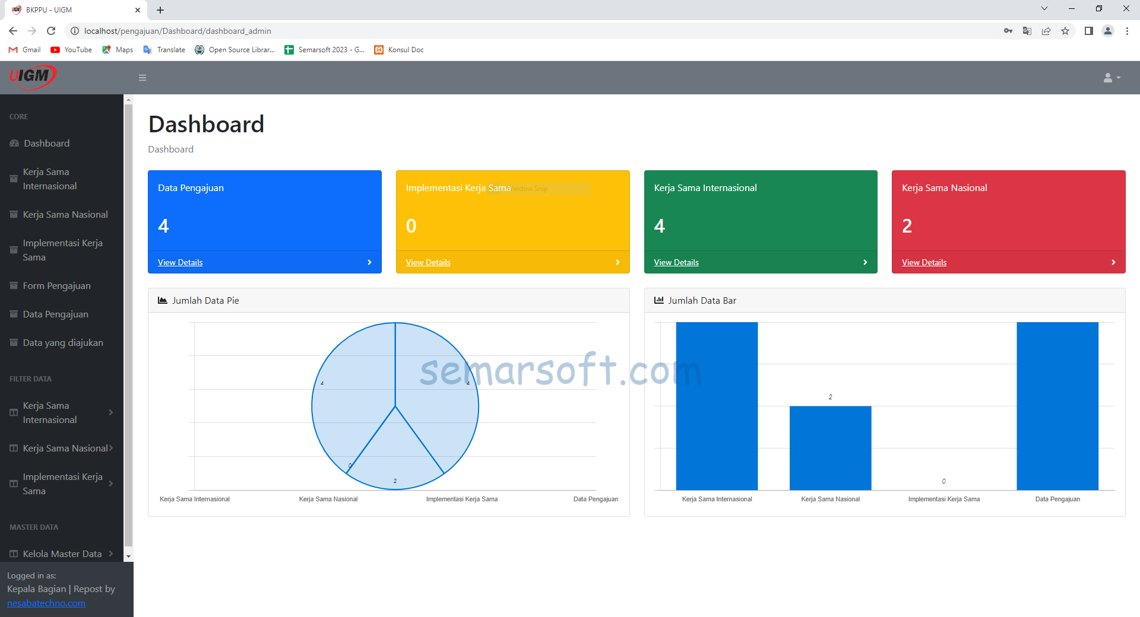1140x617 pixels.
Task: Click the UIGM logo
Action: pos(33,77)
